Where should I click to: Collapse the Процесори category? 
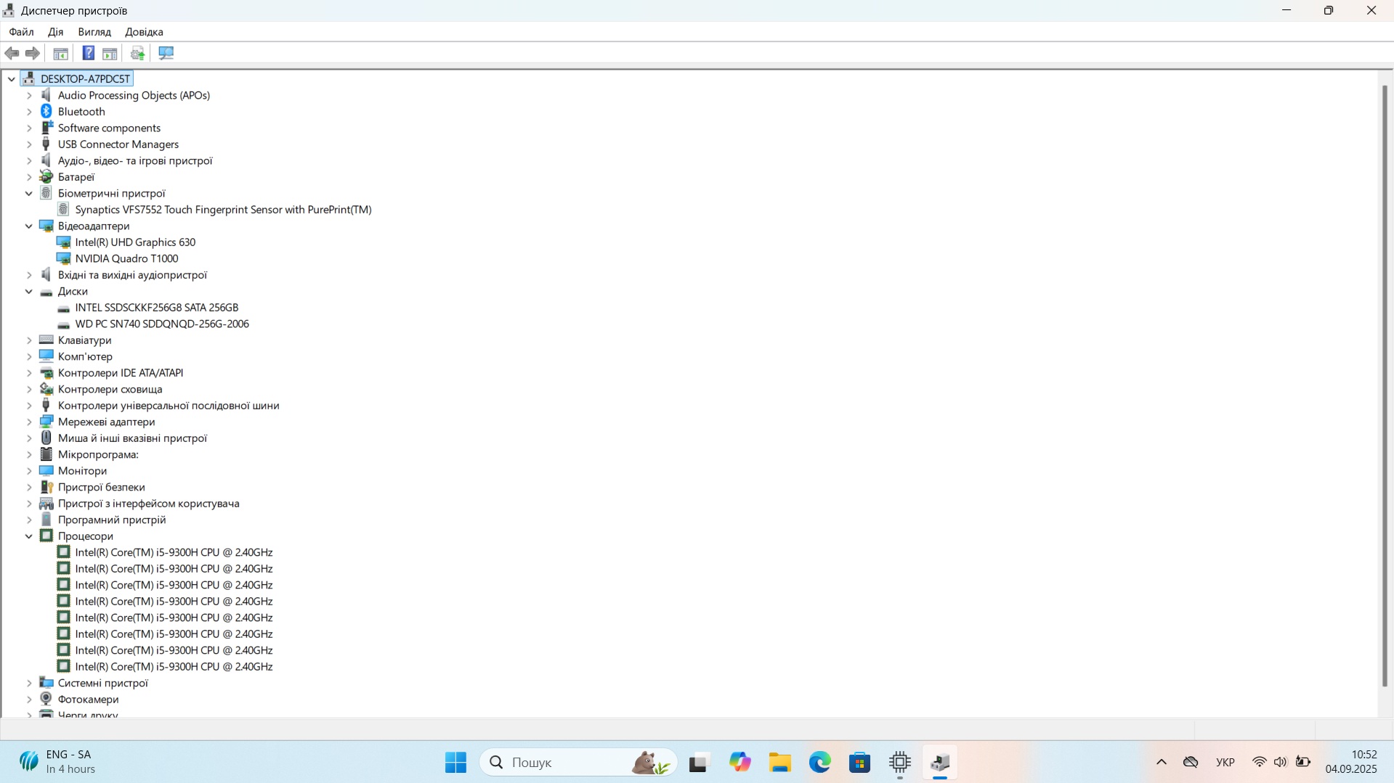pyautogui.click(x=29, y=536)
